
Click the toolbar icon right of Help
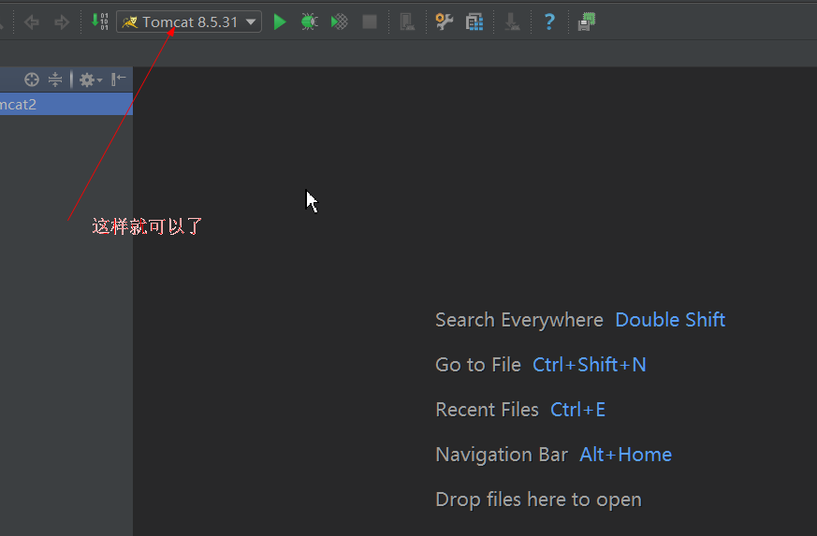point(587,22)
